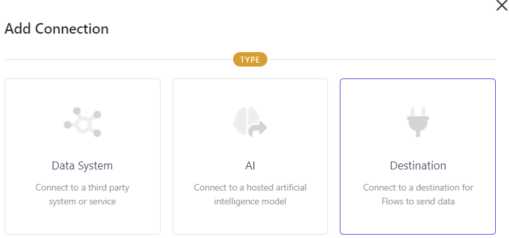Select the AI connection type card
509x238 pixels.
[x=250, y=156]
